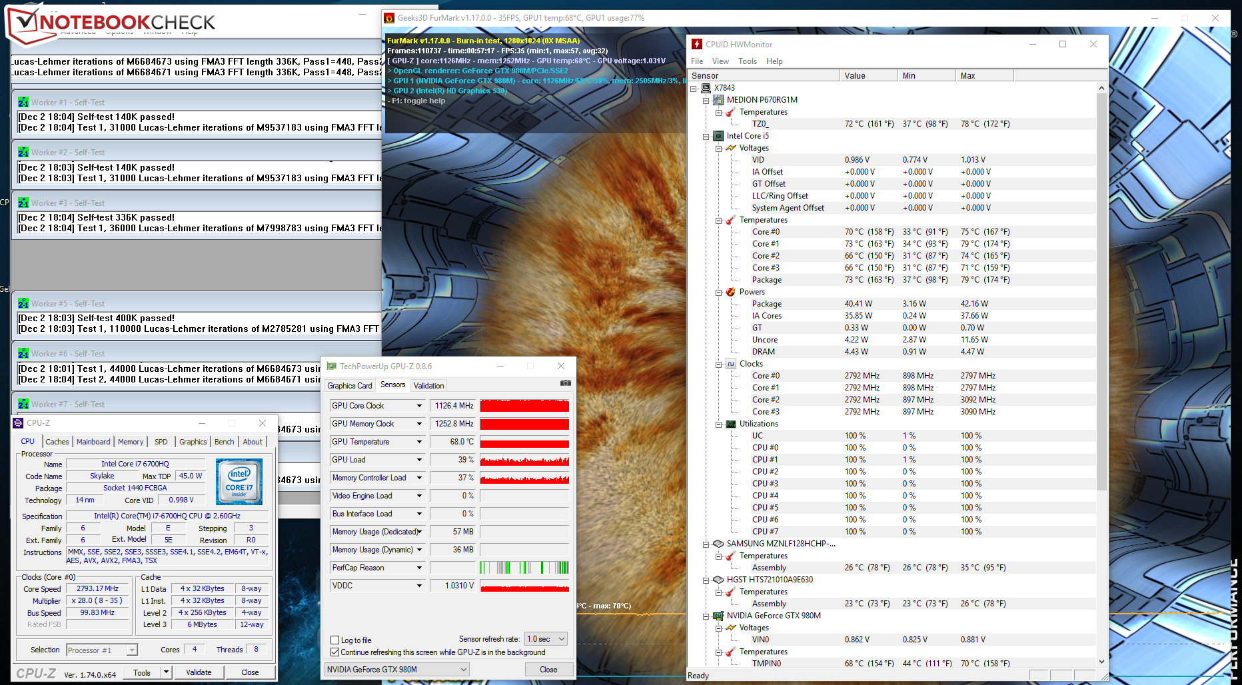
Task: Open the Help menu in HWMonitor
Action: (774, 61)
